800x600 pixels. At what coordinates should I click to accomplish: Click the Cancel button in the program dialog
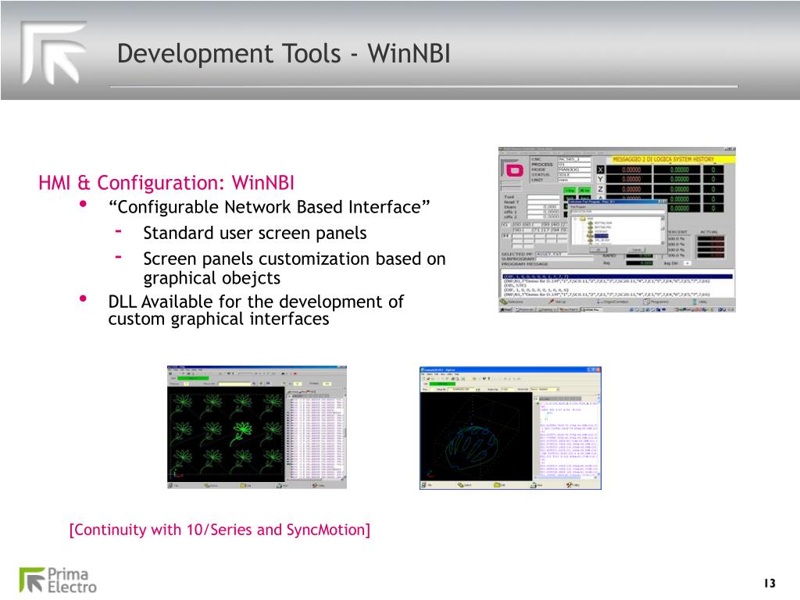pyautogui.click(x=637, y=250)
